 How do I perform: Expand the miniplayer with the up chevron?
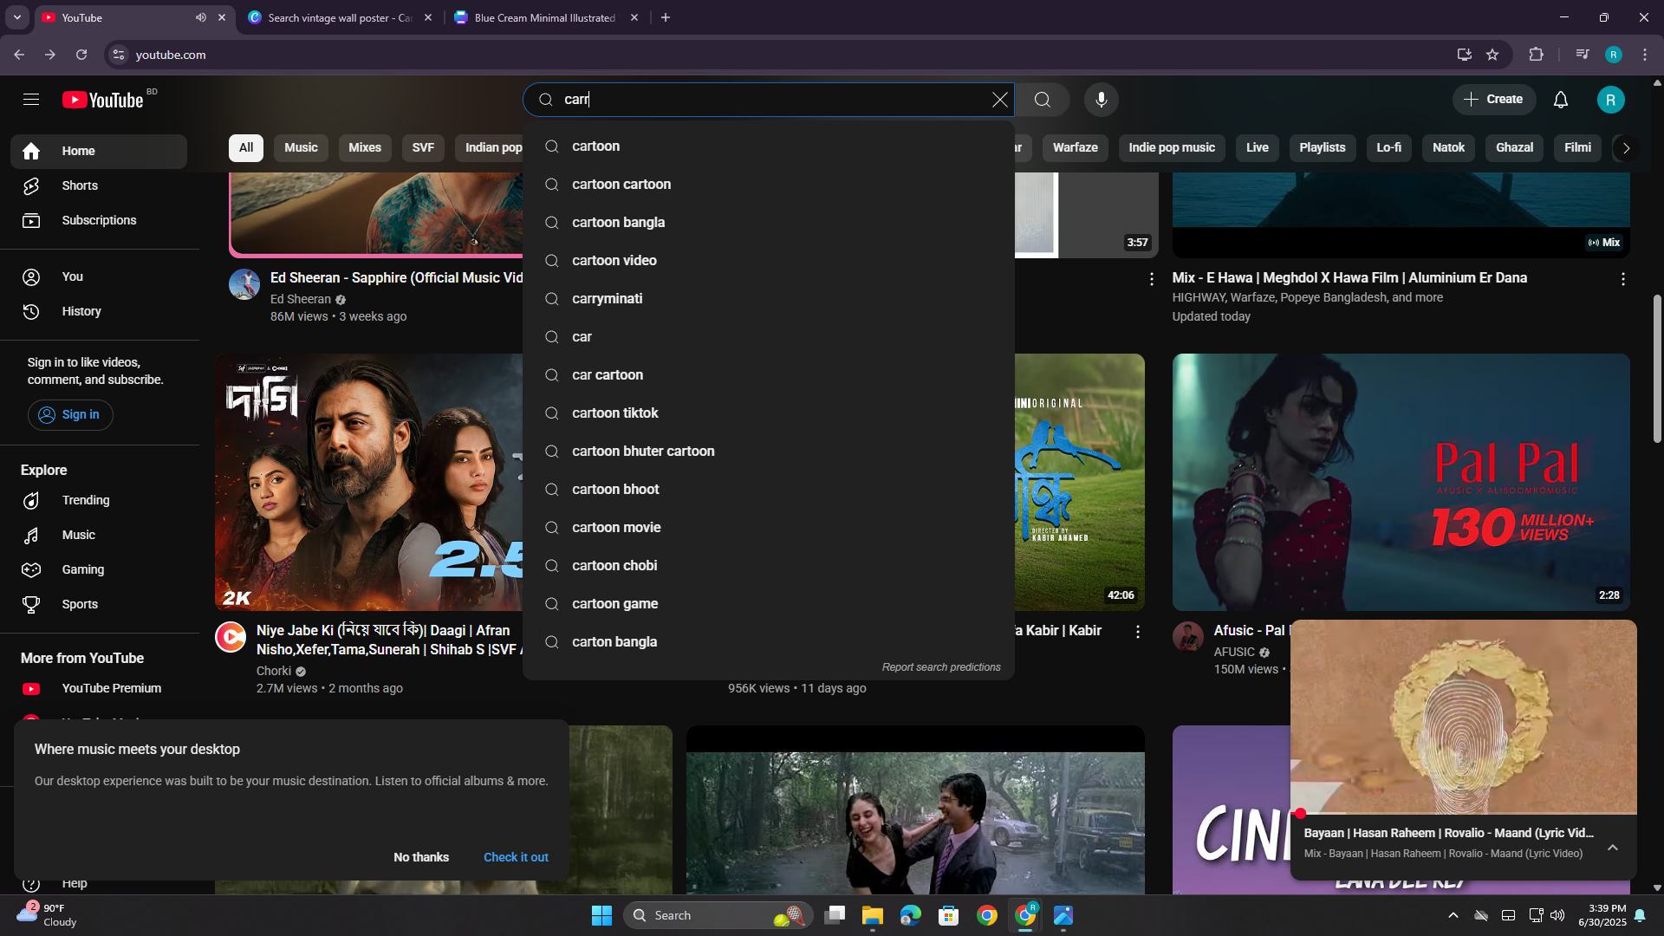click(x=1612, y=848)
